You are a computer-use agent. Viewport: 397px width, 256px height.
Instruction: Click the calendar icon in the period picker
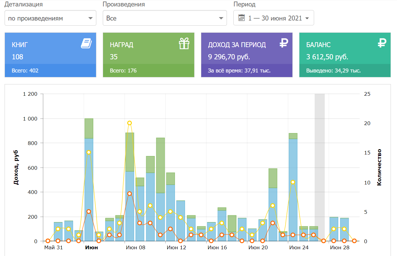tap(242, 18)
